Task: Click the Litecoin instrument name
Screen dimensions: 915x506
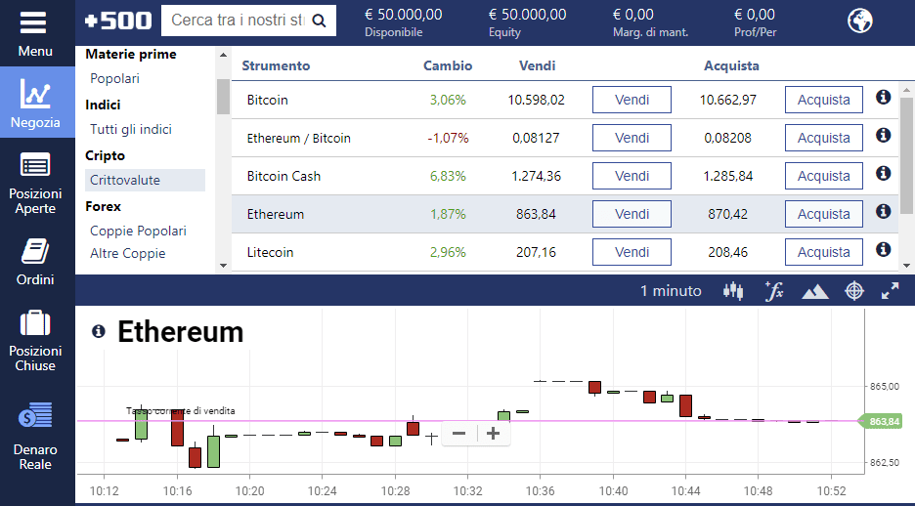Action: (270, 252)
